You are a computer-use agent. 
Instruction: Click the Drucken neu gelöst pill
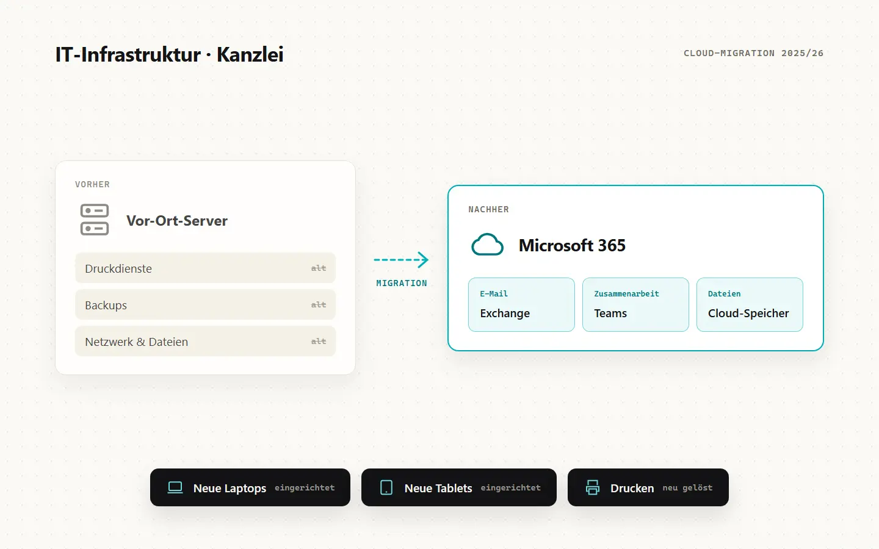pos(648,487)
